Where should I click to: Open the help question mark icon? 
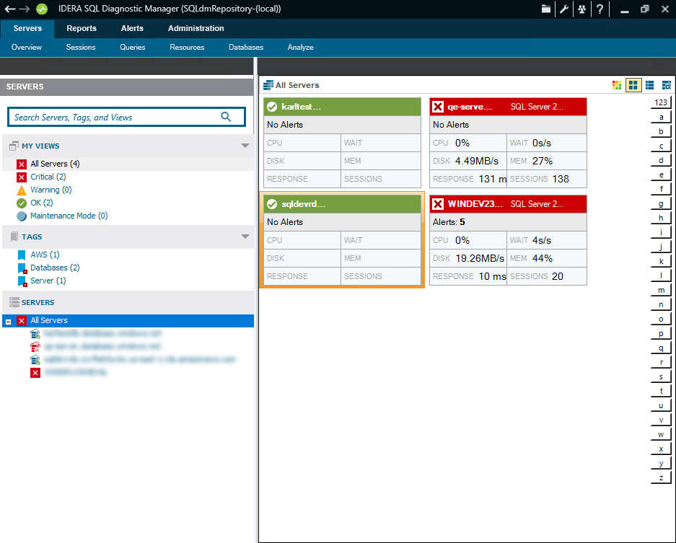(x=600, y=9)
